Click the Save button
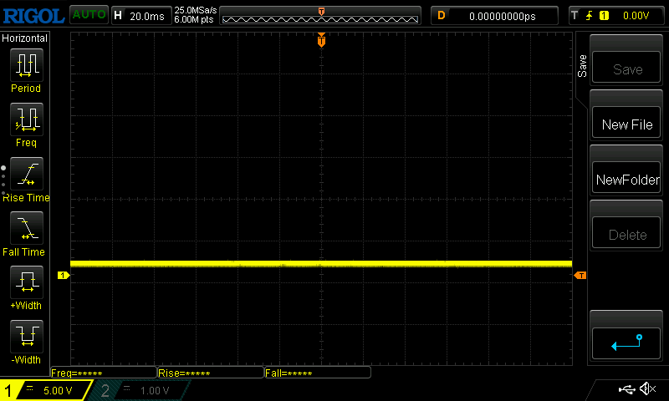 pyautogui.click(x=626, y=68)
